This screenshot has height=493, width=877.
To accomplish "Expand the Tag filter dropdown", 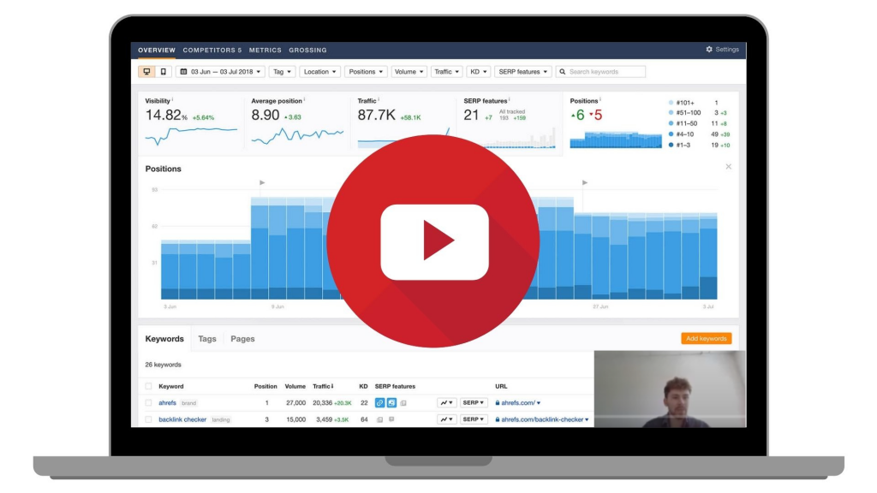I will [281, 72].
